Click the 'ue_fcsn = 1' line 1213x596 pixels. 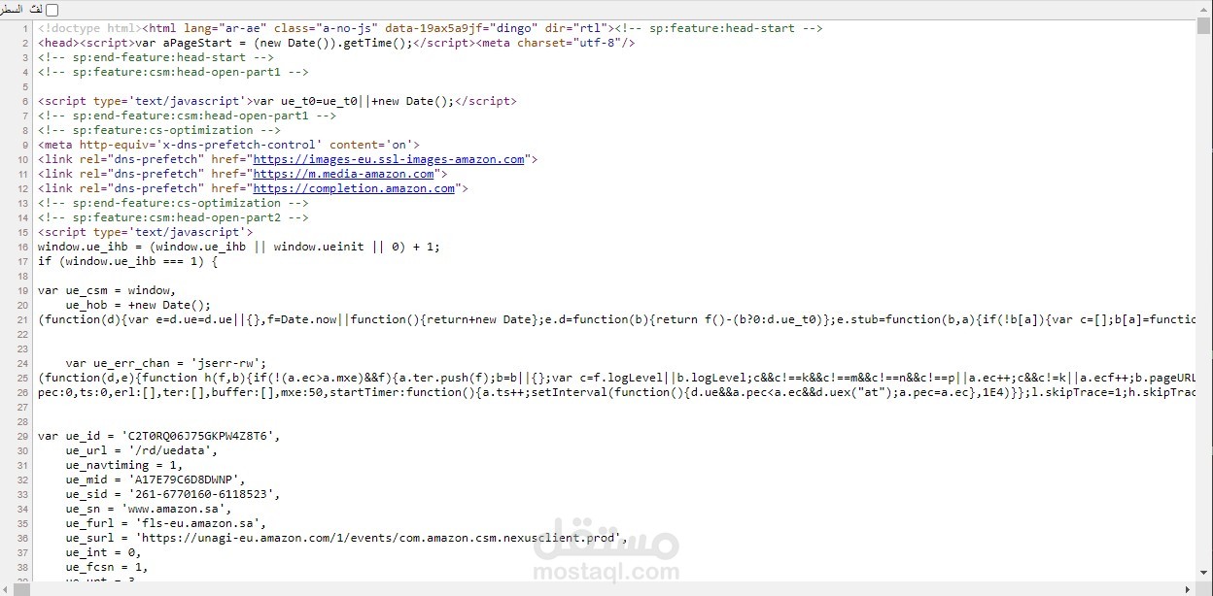pyautogui.click(x=106, y=567)
